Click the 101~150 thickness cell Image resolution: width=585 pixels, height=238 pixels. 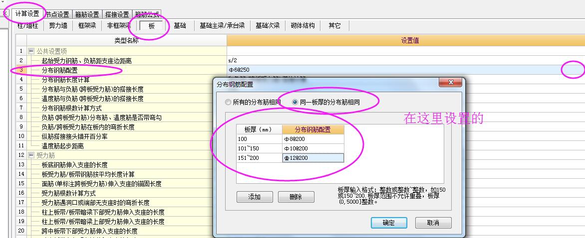(259, 148)
